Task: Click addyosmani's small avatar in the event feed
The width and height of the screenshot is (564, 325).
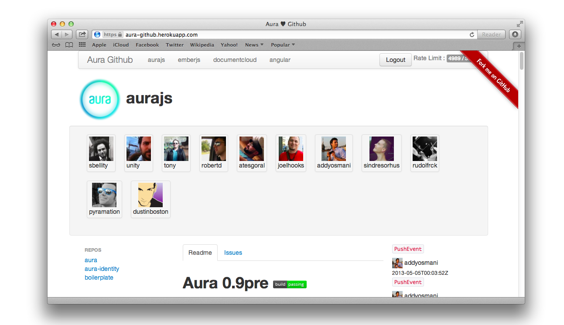Action: click(x=397, y=263)
